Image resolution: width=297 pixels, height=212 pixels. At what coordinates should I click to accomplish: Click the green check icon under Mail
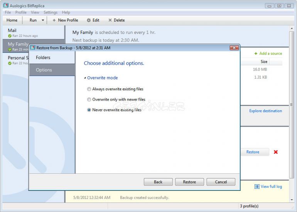coord(10,36)
